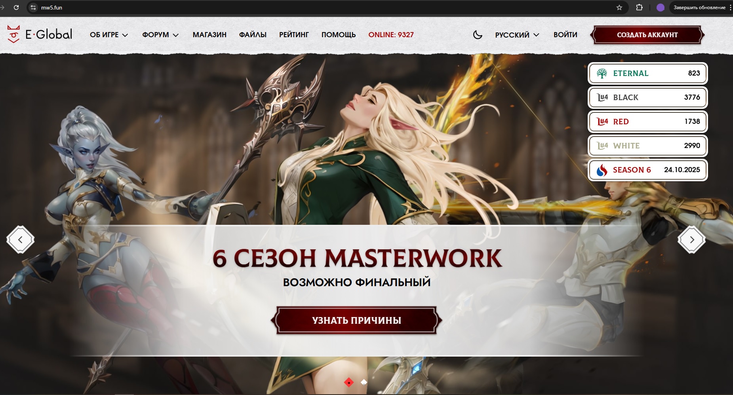Click the 6 СЕЗОН MASTERWORK headline
The image size is (733, 395).
(357, 258)
